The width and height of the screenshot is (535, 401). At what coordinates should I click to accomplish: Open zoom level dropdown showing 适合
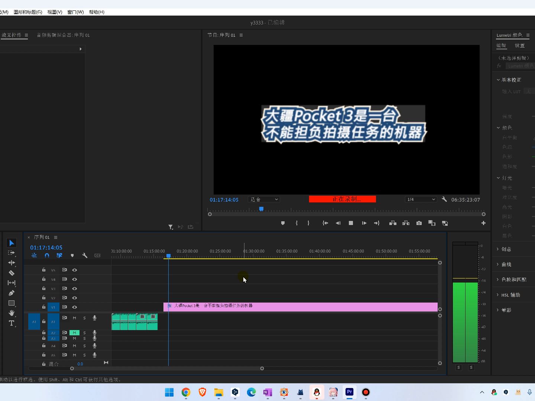(x=264, y=199)
